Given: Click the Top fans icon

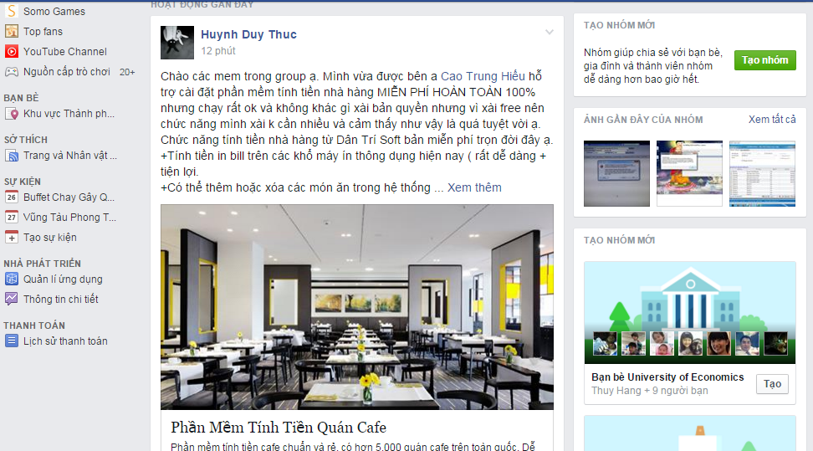Looking at the screenshot, I should coord(12,31).
